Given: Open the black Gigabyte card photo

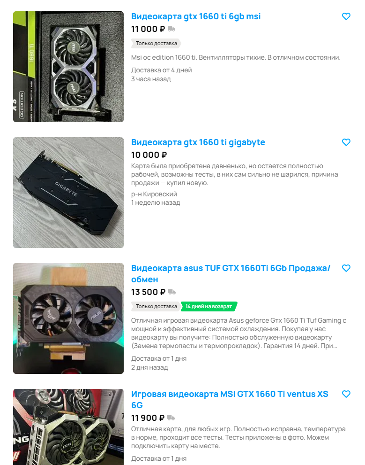Looking at the screenshot, I should (x=68, y=193).
